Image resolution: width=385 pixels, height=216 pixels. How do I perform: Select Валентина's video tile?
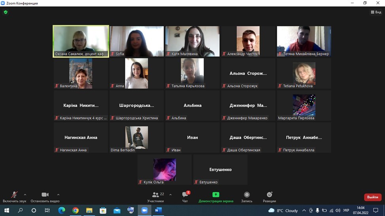81,73
